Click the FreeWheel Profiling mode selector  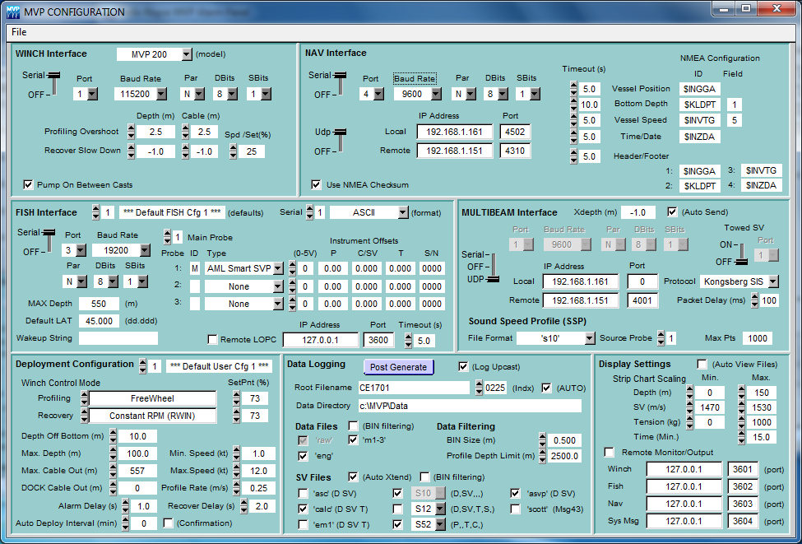(151, 398)
